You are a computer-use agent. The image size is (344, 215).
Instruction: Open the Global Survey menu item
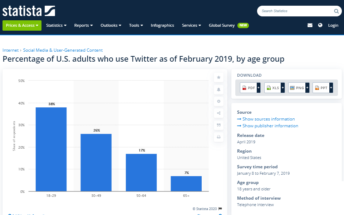222,25
